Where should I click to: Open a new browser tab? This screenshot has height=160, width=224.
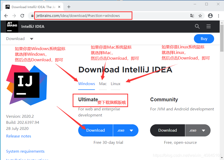(69, 7)
